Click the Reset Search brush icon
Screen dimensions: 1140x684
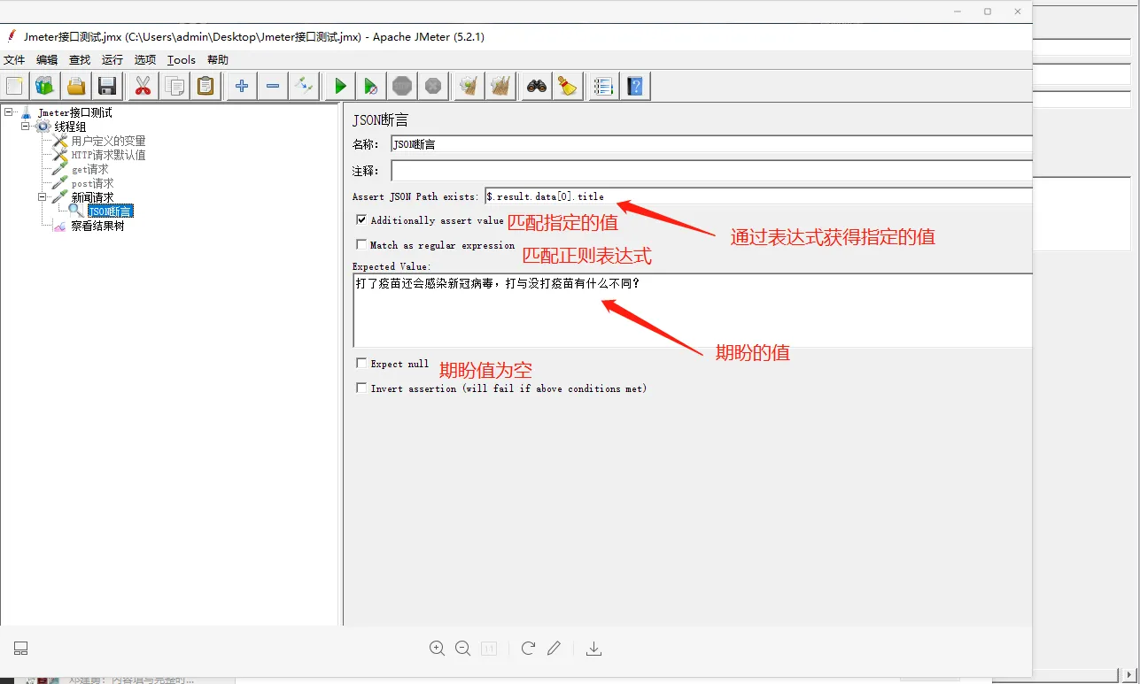pos(567,86)
